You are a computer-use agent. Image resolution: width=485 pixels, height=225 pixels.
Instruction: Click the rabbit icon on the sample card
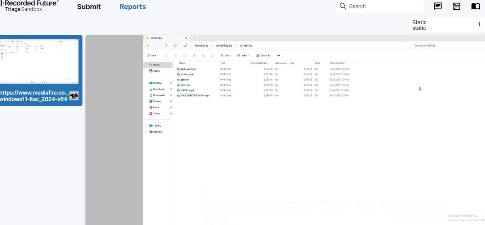[74, 96]
